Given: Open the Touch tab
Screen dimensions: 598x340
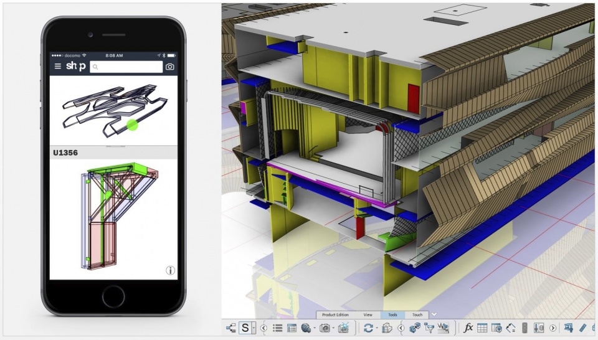Looking at the screenshot, I should [417, 315].
